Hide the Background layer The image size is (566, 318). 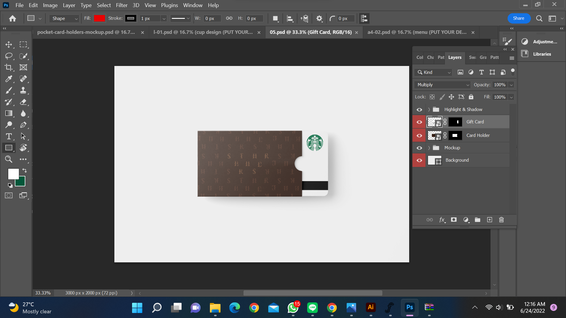coord(419,160)
